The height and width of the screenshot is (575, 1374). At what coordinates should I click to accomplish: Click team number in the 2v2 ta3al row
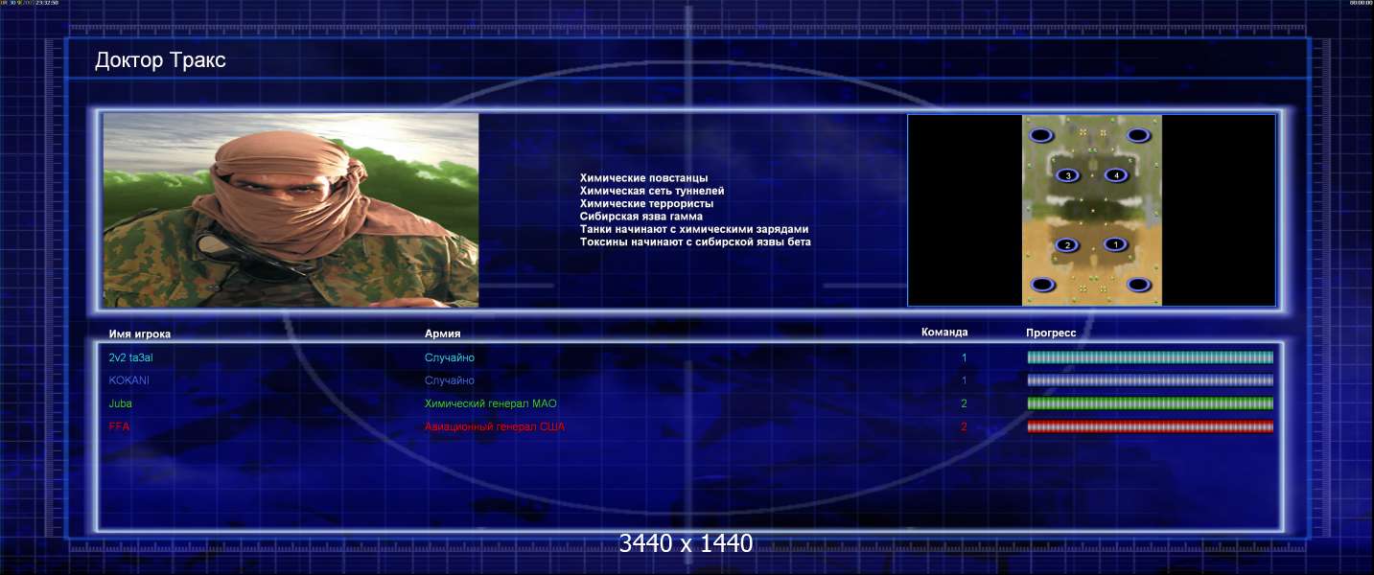pyautogui.click(x=965, y=357)
